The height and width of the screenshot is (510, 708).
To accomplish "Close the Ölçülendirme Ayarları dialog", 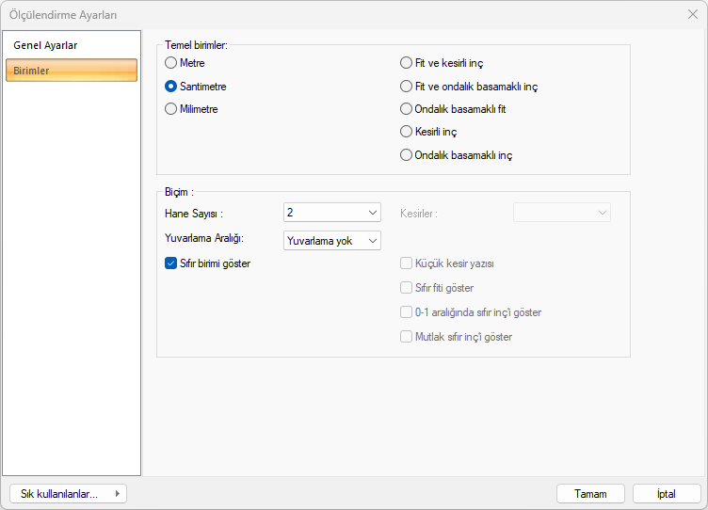I will tap(693, 14).
